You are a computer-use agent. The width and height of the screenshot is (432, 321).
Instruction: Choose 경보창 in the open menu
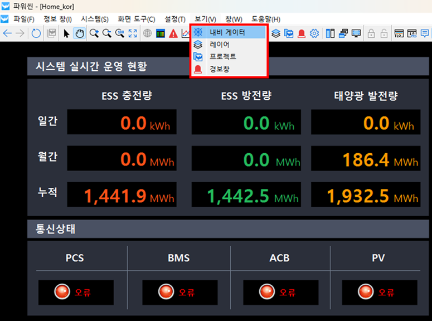219,69
